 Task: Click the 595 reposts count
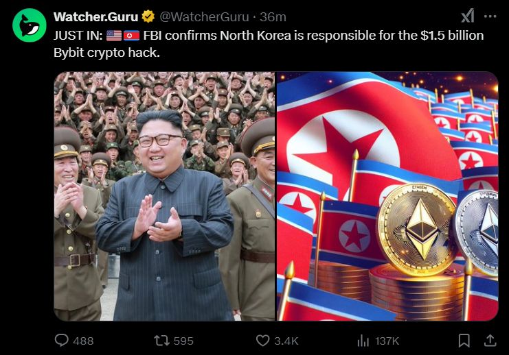183,341
